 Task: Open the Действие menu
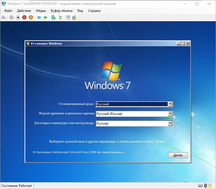24,11
